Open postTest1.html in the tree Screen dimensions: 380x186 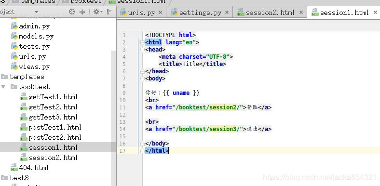tap(55, 127)
